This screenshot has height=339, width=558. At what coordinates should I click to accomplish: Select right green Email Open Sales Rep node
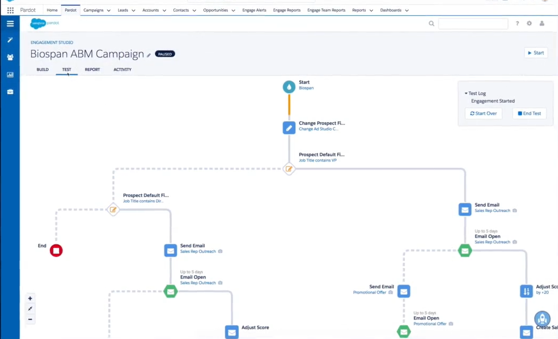(x=465, y=251)
